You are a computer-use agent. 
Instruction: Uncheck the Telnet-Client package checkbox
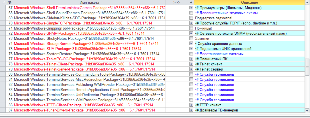[x=191, y=64]
